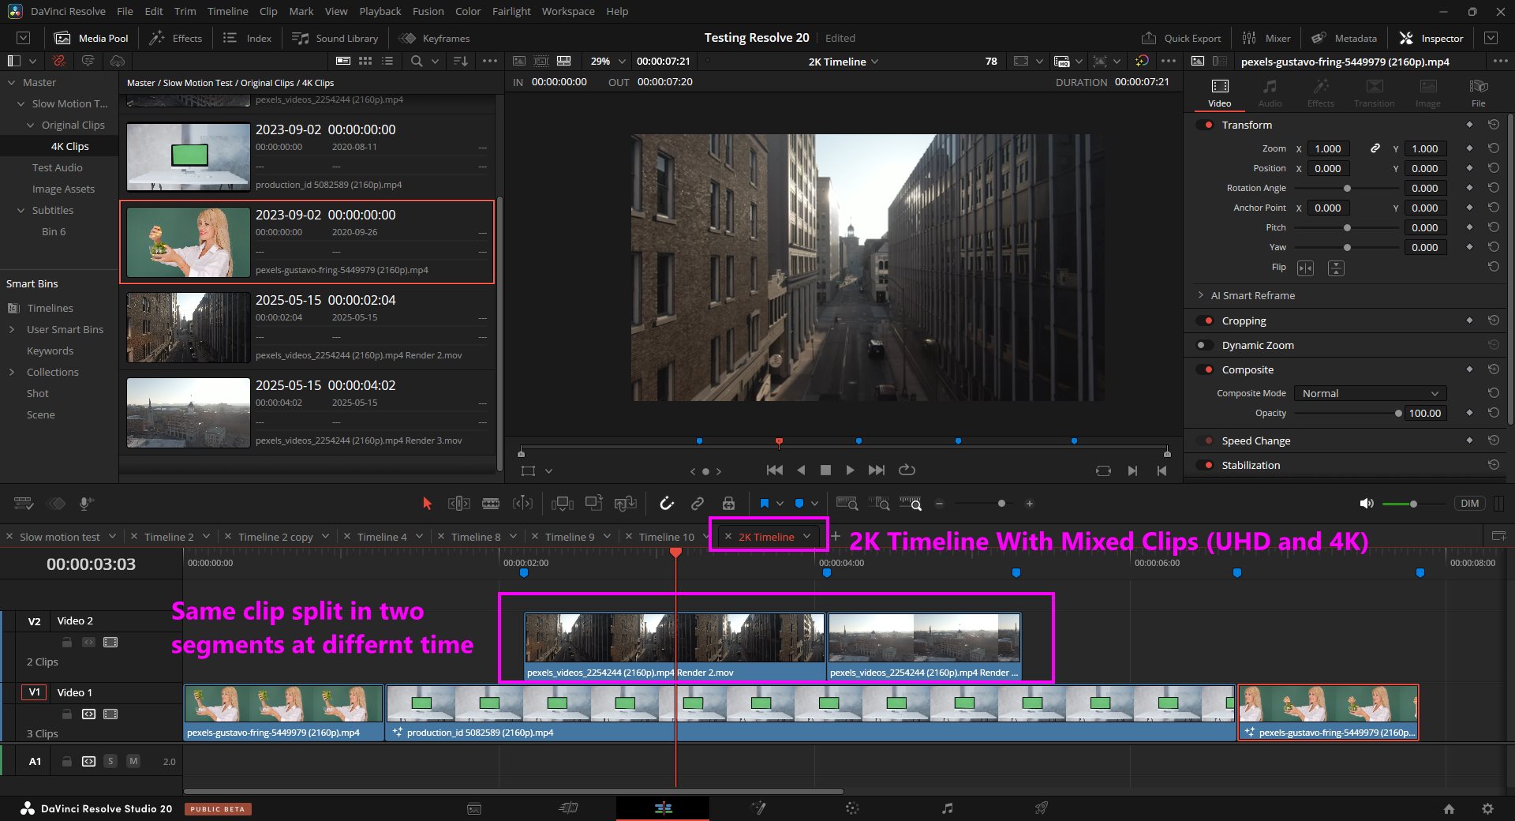Screen dimensions: 1515x821
Task: Mute the monitor speaker icon
Action: click(x=1367, y=504)
